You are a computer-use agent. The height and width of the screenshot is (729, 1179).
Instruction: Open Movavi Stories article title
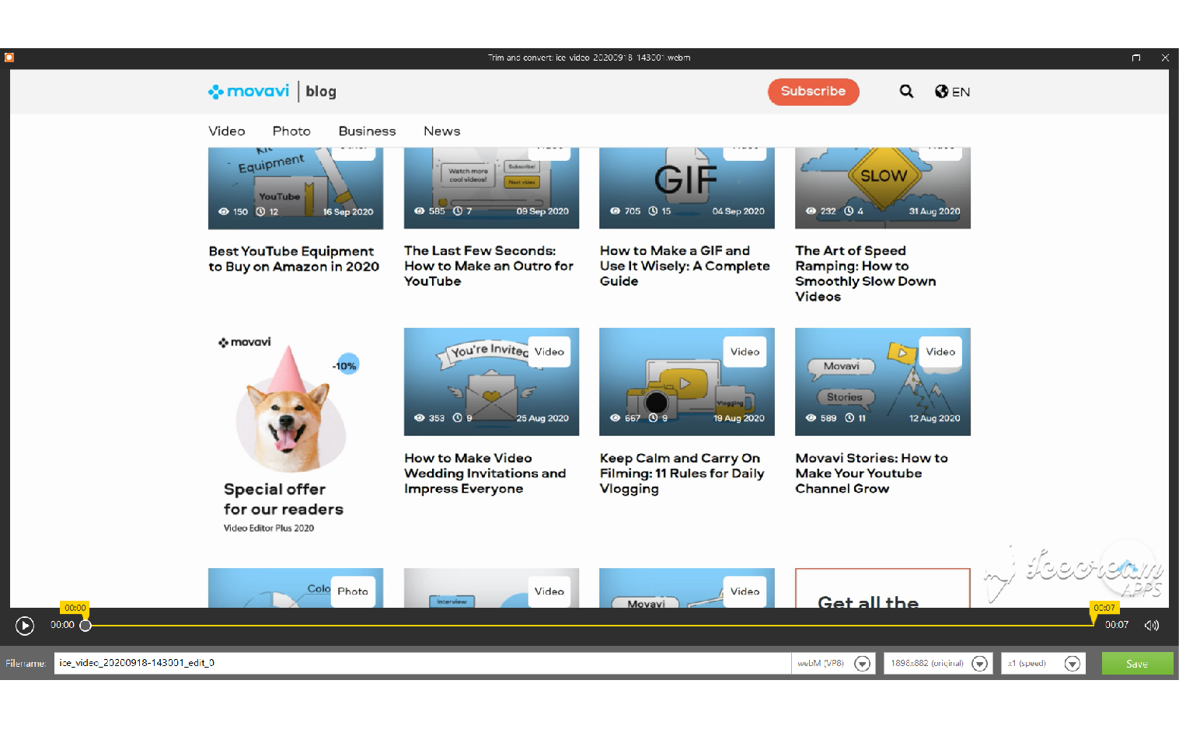click(871, 473)
